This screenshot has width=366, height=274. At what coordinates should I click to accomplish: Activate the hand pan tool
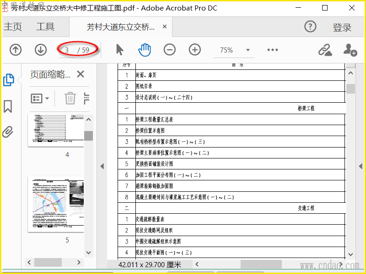coord(145,50)
